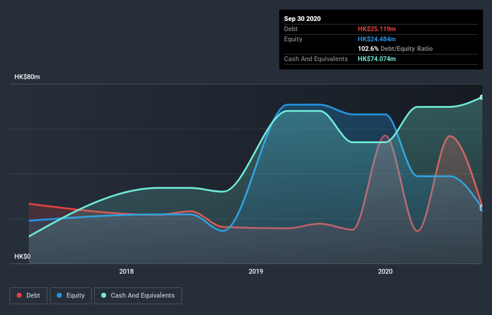Toggle the Equity legend button
The image size is (492, 315).
(71, 296)
